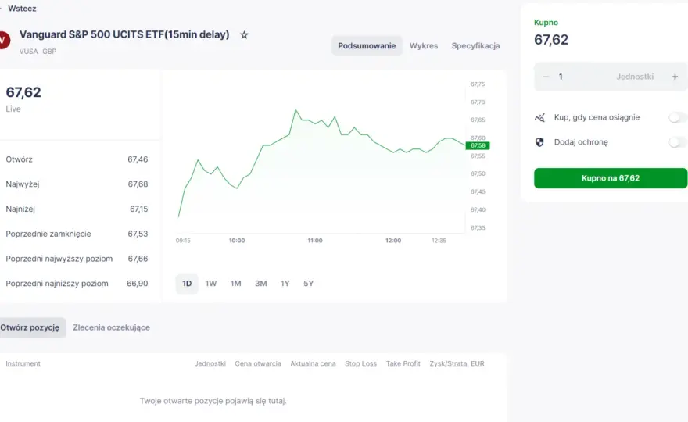Click the GBP currency label
Image resolution: width=688 pixels, height=422 pixels.
click(x=49, y=52)
